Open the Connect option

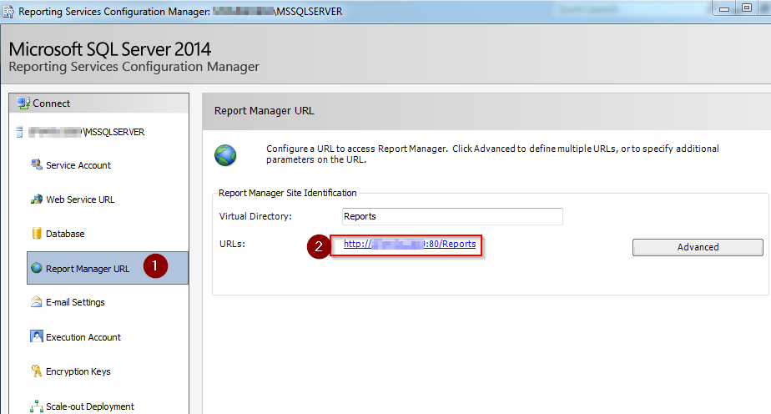(x=98, y=103)
